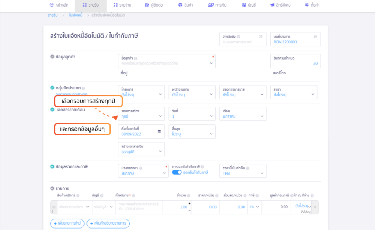Click the สินค้า products box icon
The height and width of the screenshot is (230, 375).
click(x=180, y=5)
